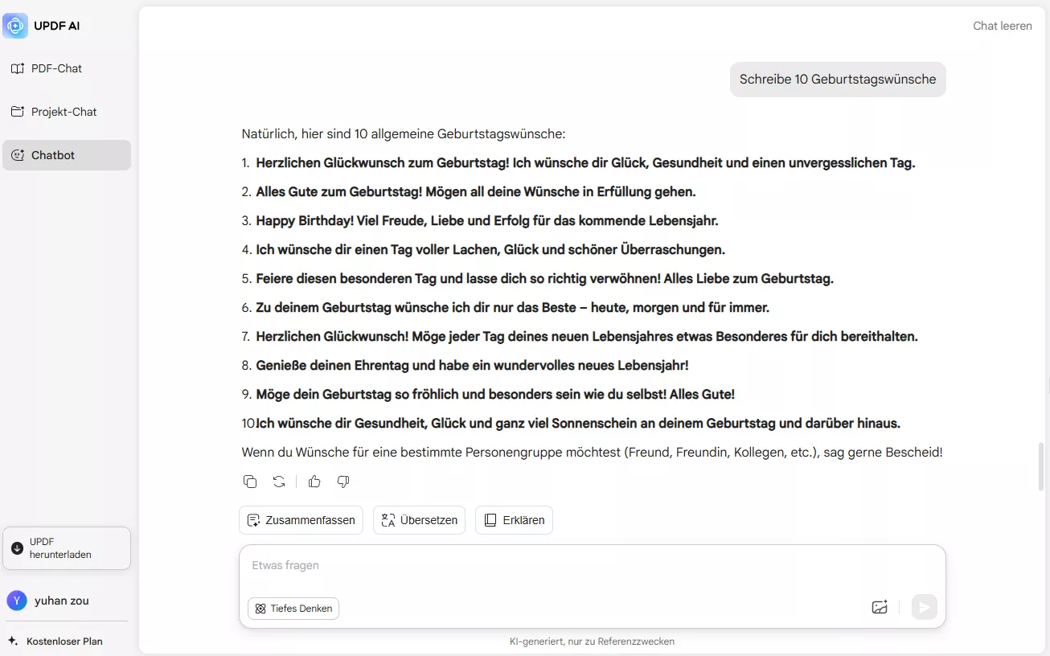Switch to Projekt-Chat
The width and height of the screenshot is (1050, 656).
tap(64, 111)
